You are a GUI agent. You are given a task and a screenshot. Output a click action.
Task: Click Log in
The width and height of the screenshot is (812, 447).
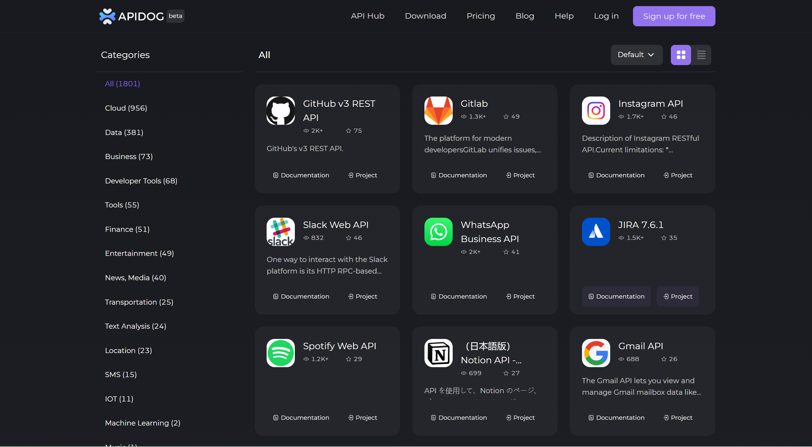pos(606,16)
